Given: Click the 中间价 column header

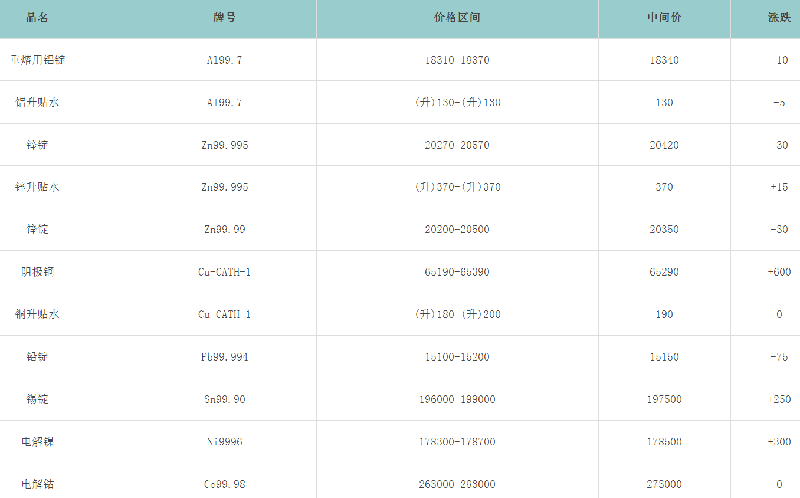Looking at the screenshot, I should (x=664, y=18).
